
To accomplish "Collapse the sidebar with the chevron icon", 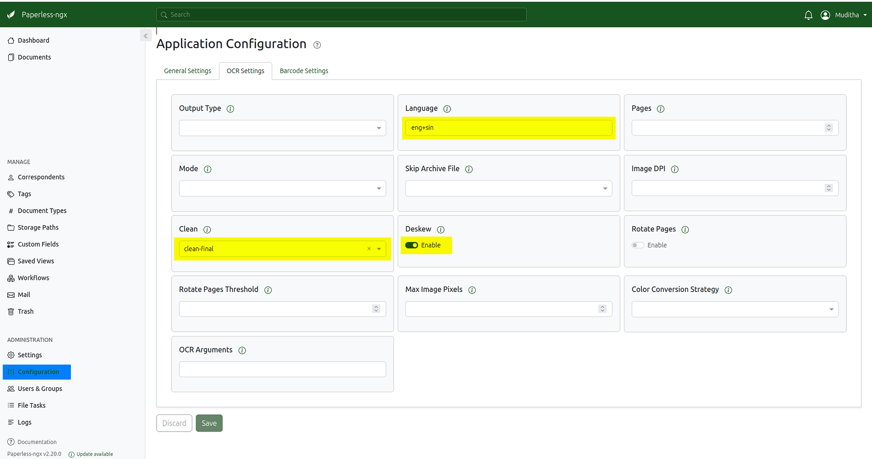I will pos(146,36).
